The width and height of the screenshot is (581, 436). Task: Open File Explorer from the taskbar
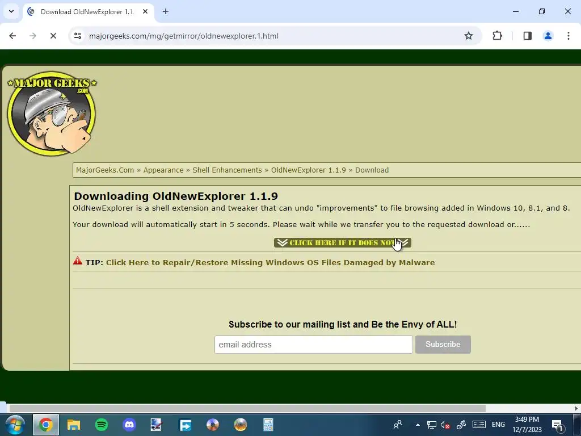coord(74,425)
